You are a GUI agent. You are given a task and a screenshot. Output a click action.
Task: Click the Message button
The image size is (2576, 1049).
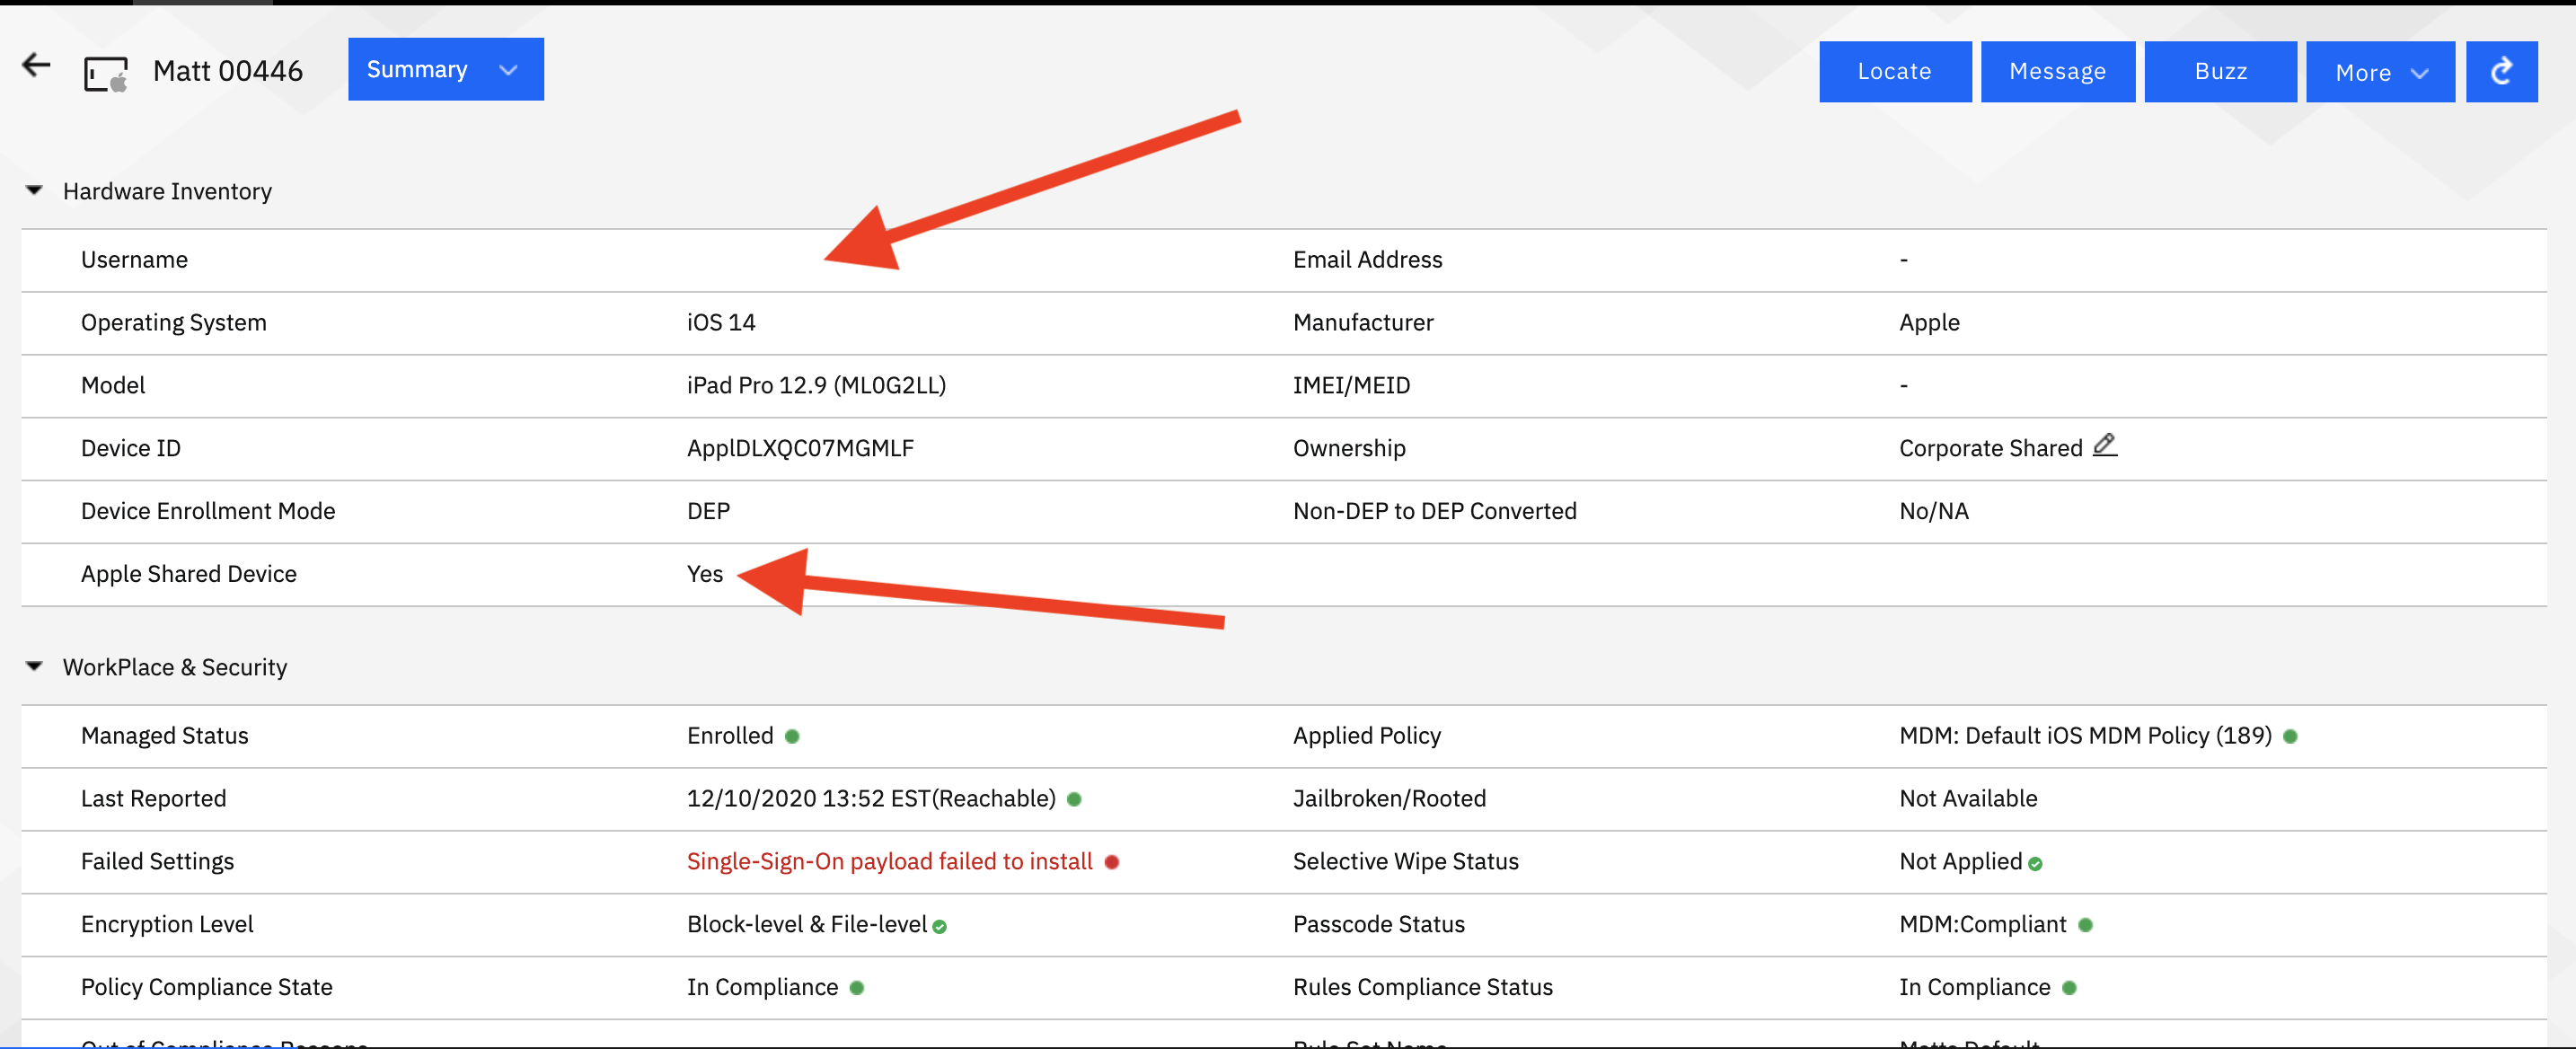2057,72
